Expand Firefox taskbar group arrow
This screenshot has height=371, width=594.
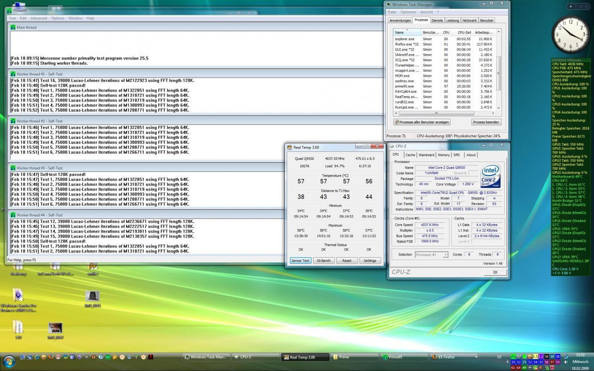[475, 357]
